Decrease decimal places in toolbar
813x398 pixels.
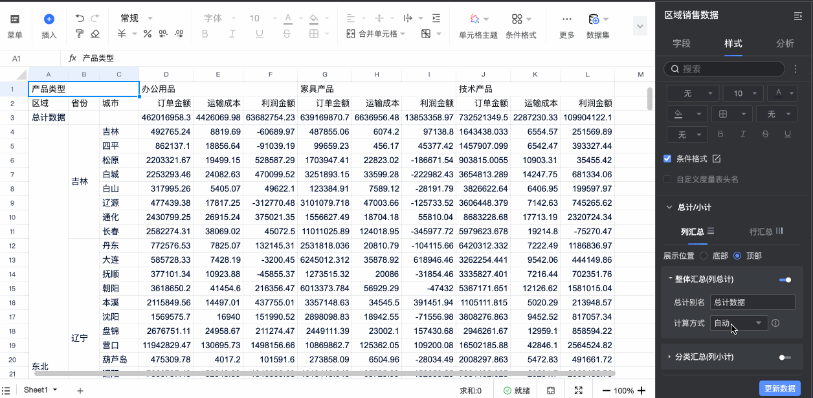point(163,34)
